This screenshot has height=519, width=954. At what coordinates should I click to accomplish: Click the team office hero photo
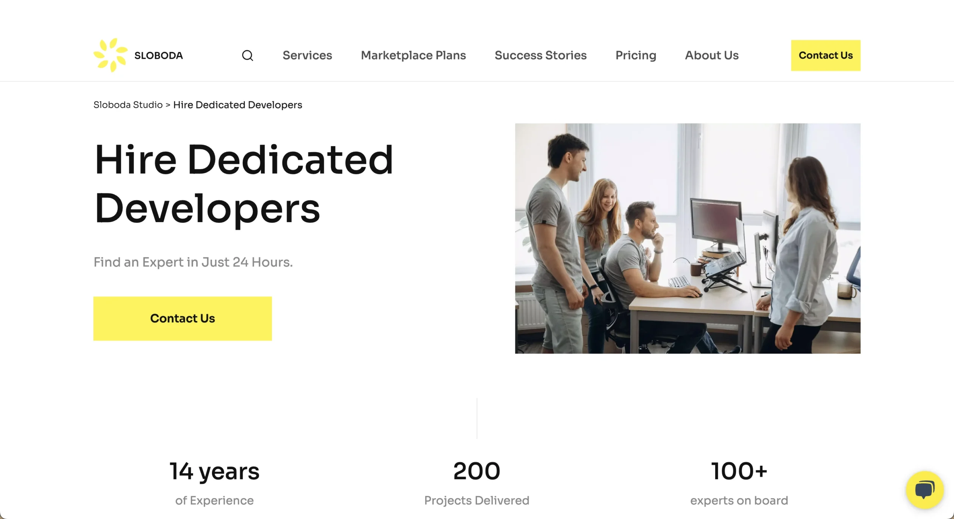pos(688,238)
